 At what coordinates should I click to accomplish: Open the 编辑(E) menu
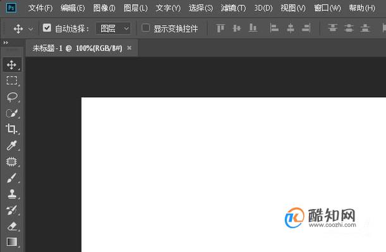pos(73,8)
